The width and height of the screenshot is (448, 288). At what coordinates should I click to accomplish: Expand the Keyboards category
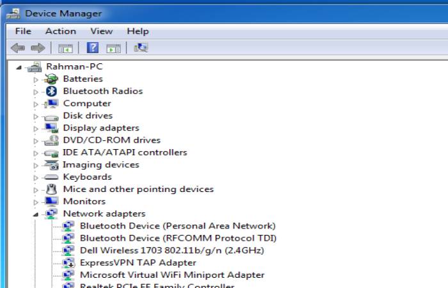coord(36,178)
